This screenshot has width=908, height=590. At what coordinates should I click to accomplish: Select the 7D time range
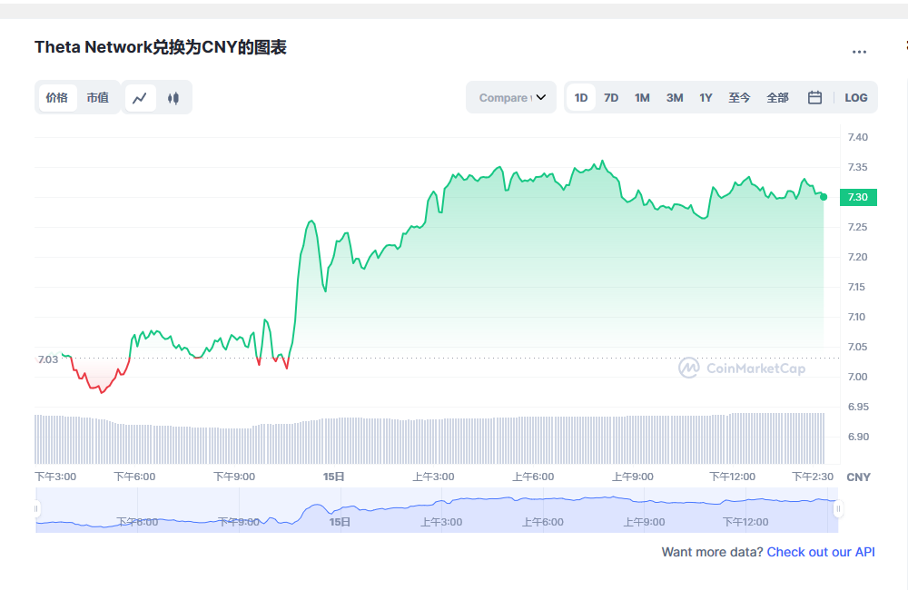tap(611, 97)
